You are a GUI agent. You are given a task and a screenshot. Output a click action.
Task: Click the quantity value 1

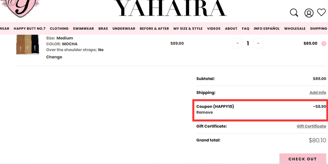(x=248, y=43)
